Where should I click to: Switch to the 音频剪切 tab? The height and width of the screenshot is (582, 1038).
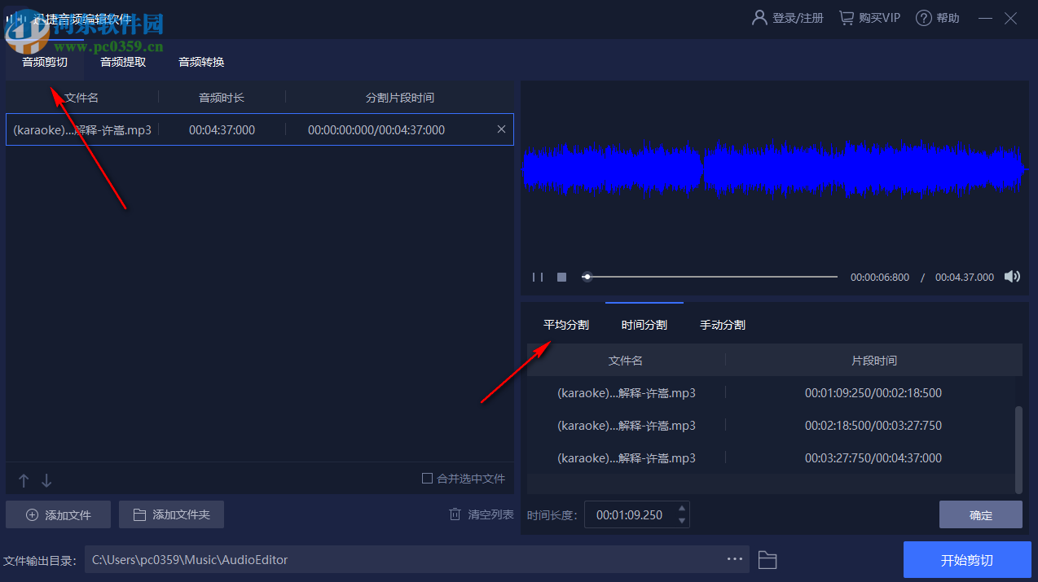coord(45,62)
